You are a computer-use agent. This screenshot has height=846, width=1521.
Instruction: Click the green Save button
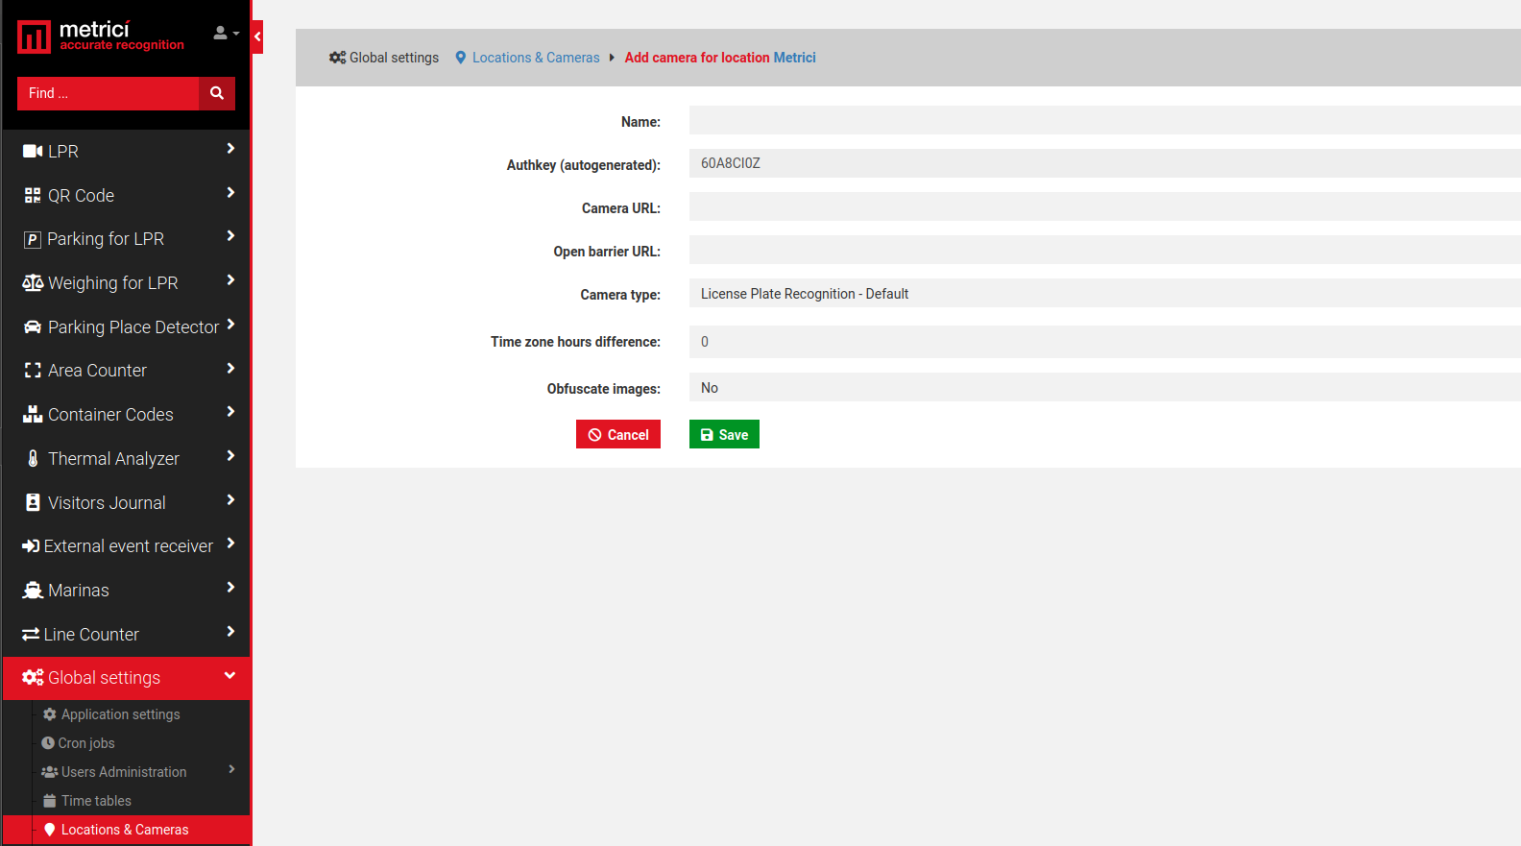pos(724,434)
